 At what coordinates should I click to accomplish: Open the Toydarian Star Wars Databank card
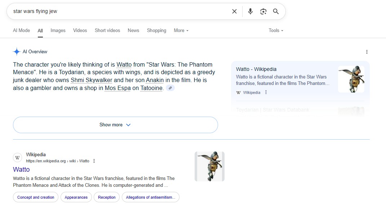272,110
